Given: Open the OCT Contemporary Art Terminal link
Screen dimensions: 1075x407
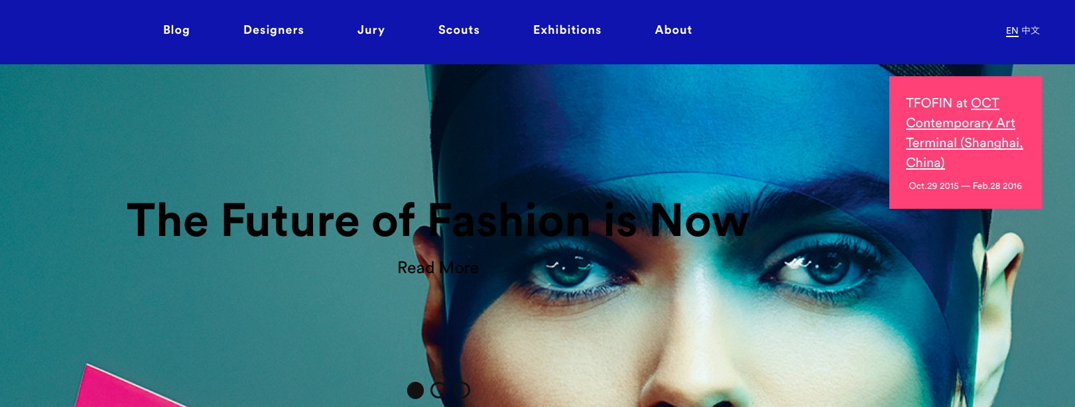Looking at the screenshot, I should point(964,133).
